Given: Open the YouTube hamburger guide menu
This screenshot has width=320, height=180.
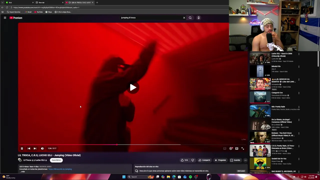Looking at the screenshot, I should pos(5,18).
